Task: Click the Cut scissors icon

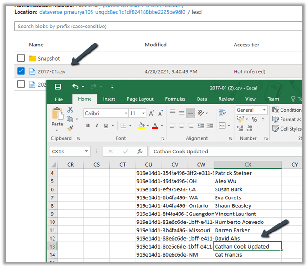Action: tap(70, 109)
